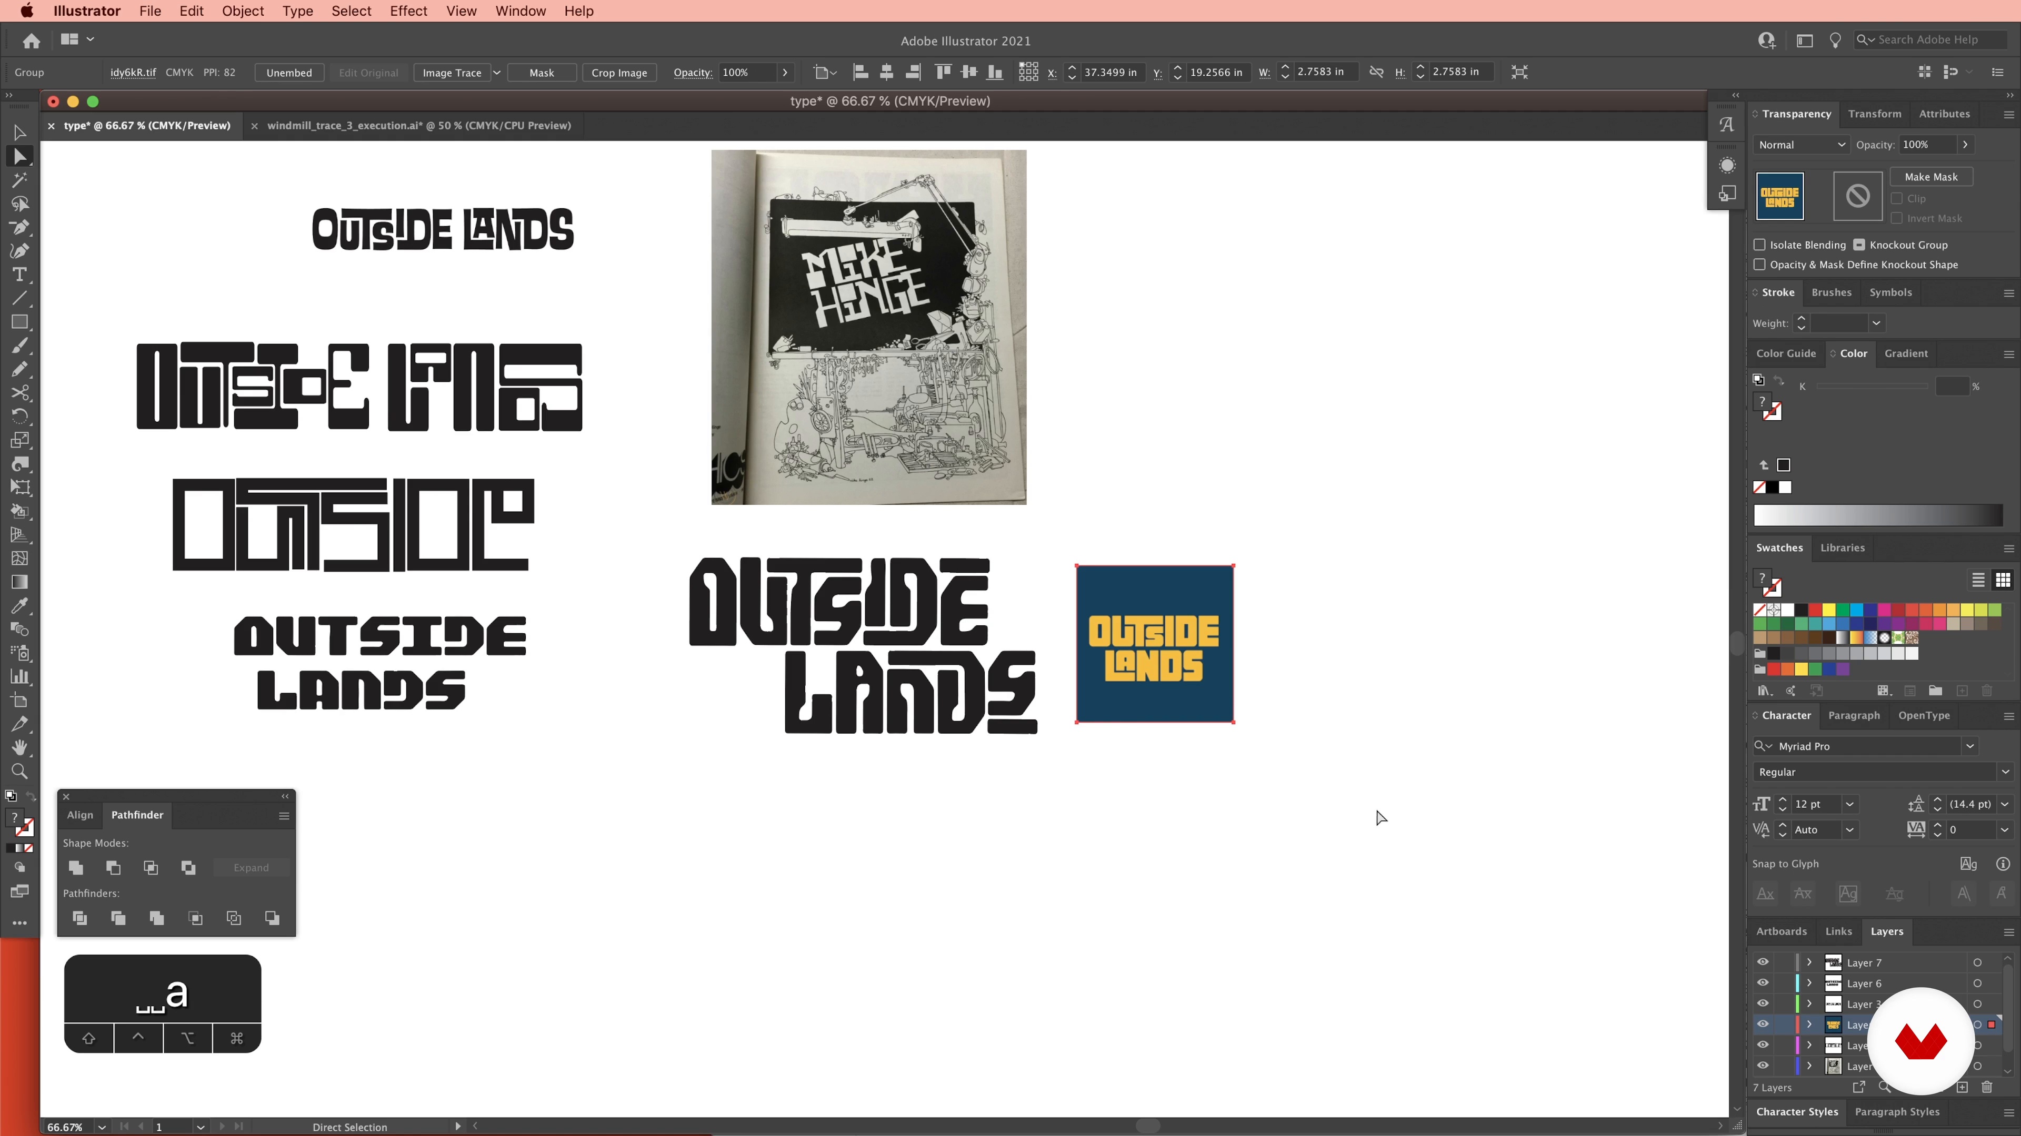Click the Image Trace button

click(x=452, y=72)
